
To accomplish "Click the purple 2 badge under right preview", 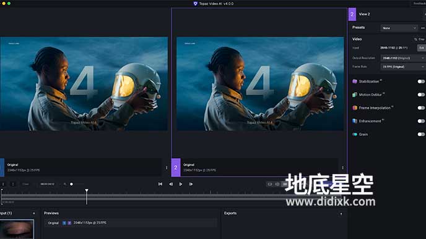I will [176, 167].
